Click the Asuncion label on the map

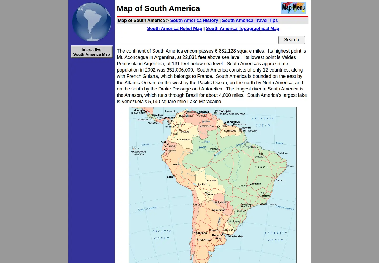coord(218,210)
